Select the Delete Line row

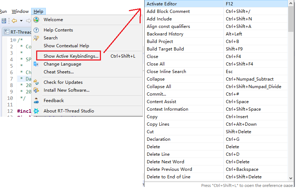216,154
